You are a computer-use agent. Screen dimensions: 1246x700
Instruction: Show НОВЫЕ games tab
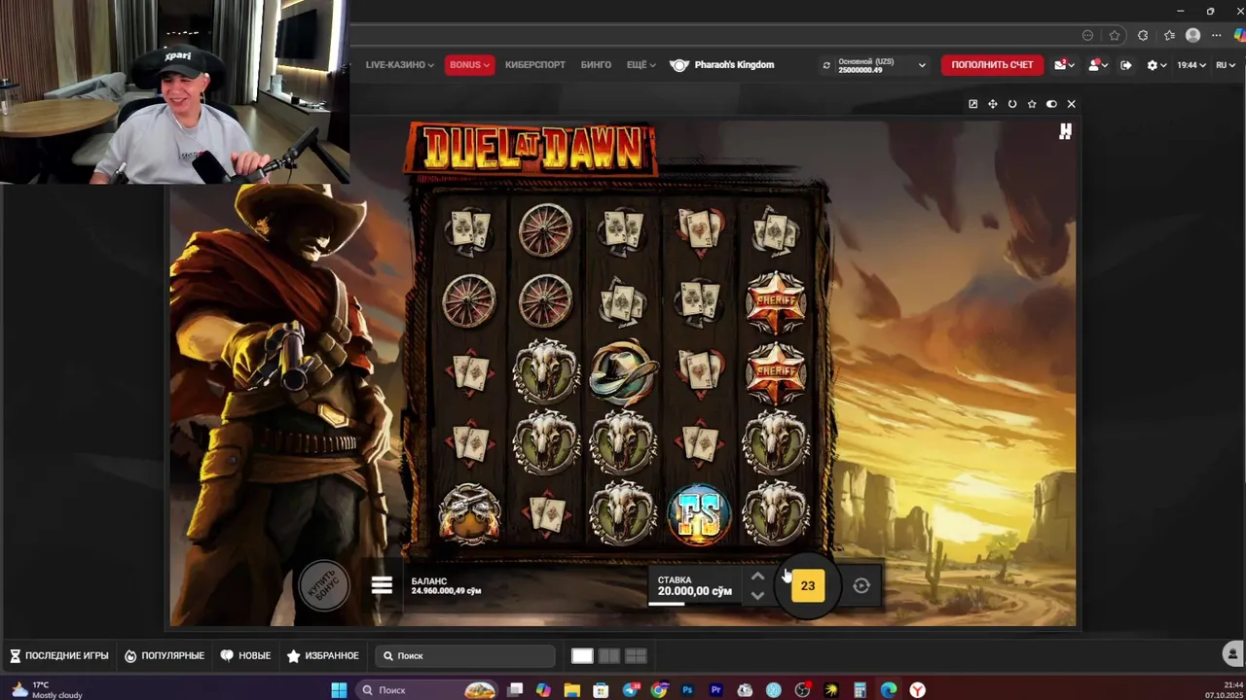(245, 656)
